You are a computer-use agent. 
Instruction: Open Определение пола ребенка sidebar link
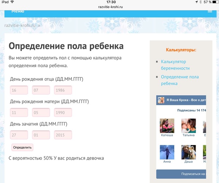[x=180, y=80]
